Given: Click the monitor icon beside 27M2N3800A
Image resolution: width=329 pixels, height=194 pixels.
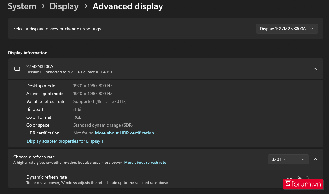Looking at the screenshot, I should tap(17, 69).
